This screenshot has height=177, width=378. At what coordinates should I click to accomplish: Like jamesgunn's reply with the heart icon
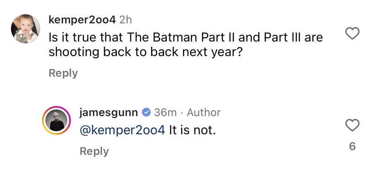click(352, 125)
